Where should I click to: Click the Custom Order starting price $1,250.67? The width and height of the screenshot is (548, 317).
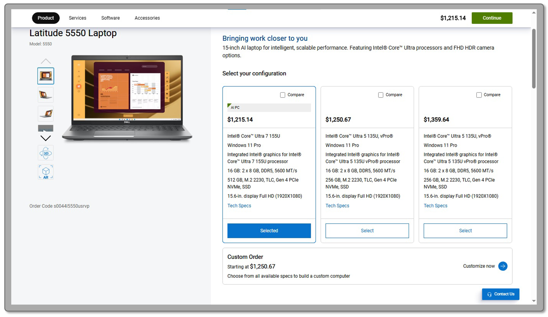tap(262, 266)
